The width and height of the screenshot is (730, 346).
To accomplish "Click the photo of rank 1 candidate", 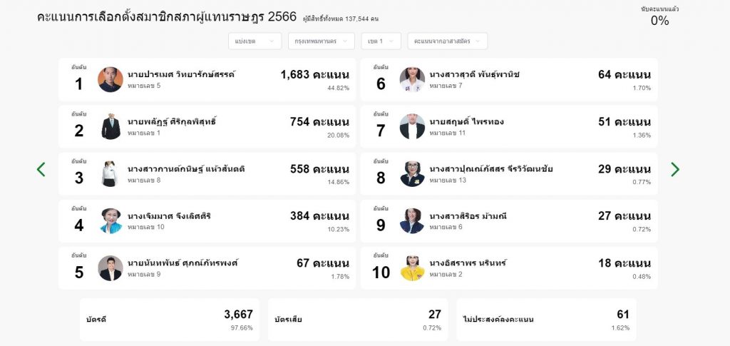I will (110, 80).
